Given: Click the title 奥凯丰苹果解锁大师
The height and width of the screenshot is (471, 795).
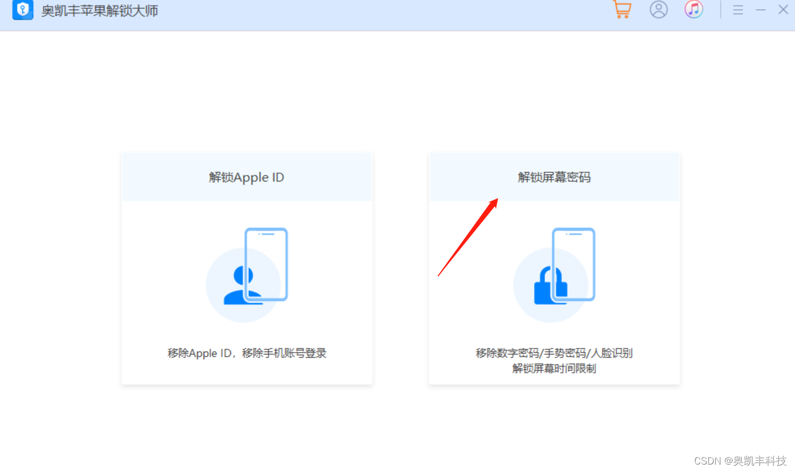Looking at the screenshot, I should 100,11.
